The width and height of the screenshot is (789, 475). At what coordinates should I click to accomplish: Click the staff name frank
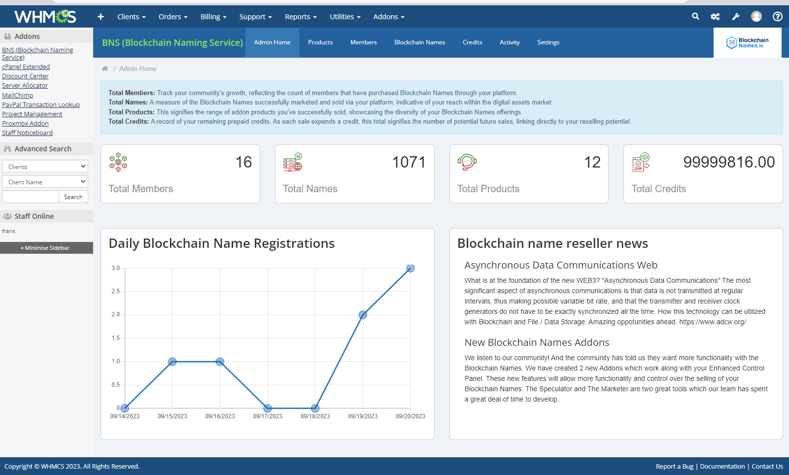pyautogui.click(x=9, y=231)
